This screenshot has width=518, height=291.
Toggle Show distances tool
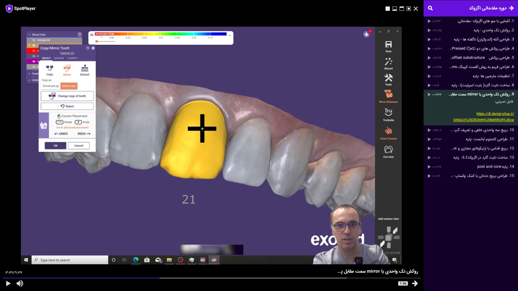[x=388, y=96]
